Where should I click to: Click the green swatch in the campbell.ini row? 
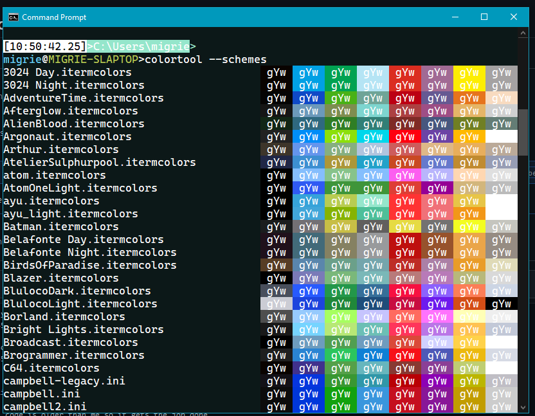(x=341, y=393)
